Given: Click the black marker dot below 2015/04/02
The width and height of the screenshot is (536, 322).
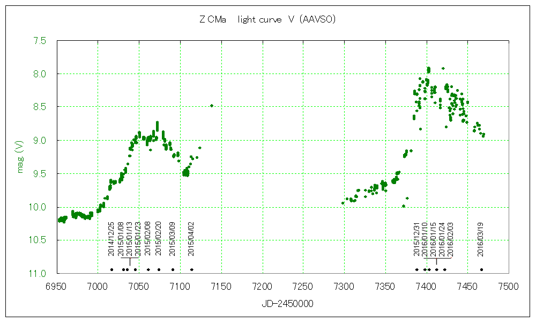Looking at the screenshot, I should click(x=191, y=269).
